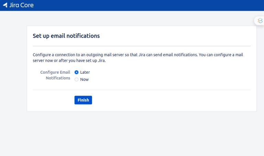Screen dimensions: 264x156
Task: Click the outgoing mail server description paragraph
Action: tap(138, 58)
